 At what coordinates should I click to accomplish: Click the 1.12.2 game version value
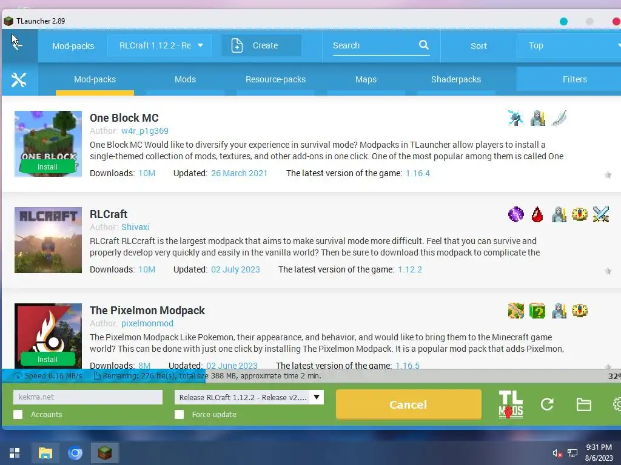pyautogui.click(x=410, y=269)
